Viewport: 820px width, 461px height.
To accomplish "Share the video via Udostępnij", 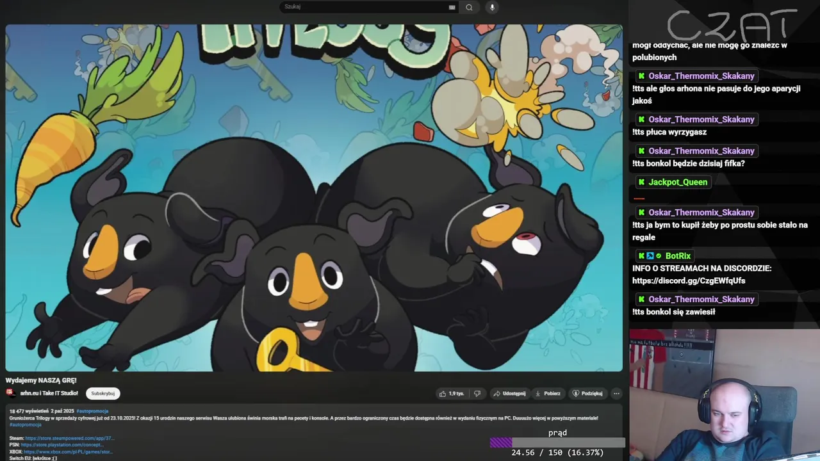I will [x=509, y=393].
